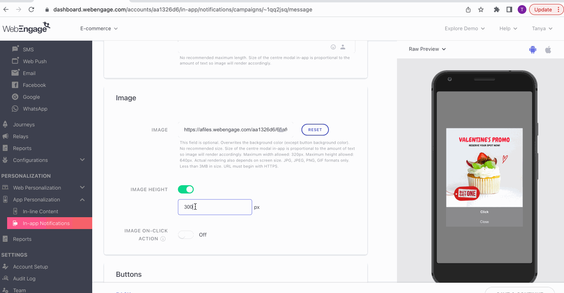The image size is (564, 293).
Task: Collapse the App Personalization section
Action: pyautogui.click(x=82, y=200)
